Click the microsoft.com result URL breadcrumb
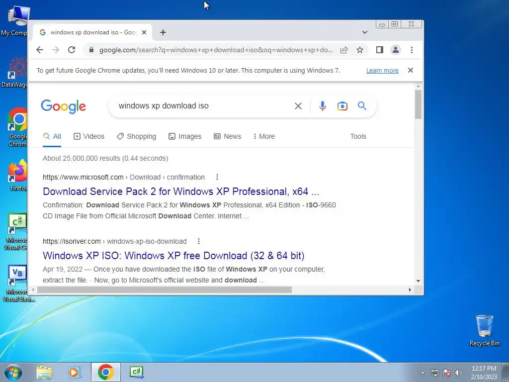This screenshot has width=509, height=382. pos(124,177)
